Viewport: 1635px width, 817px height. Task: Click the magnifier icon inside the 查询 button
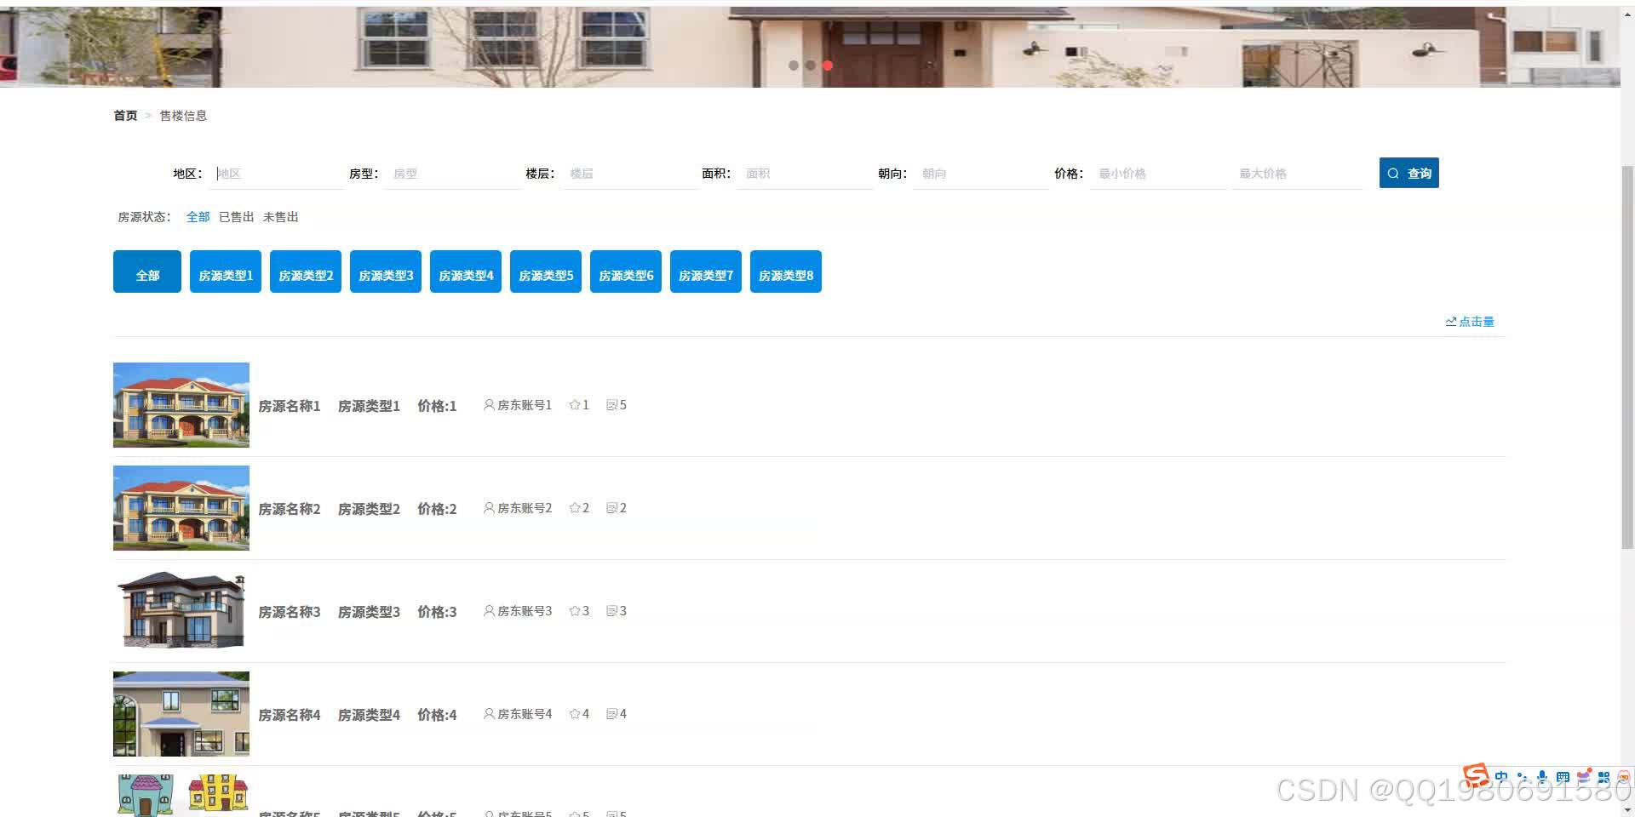1393,173
